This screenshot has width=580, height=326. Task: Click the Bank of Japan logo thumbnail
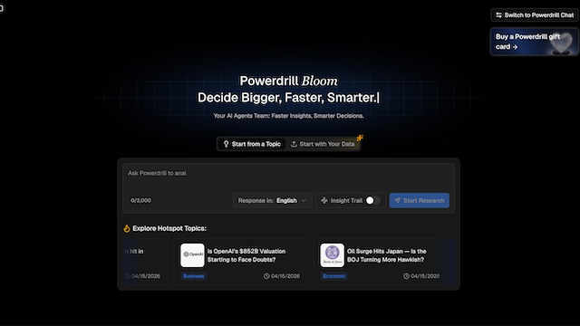pyautogui.click(x=333, y=255)
